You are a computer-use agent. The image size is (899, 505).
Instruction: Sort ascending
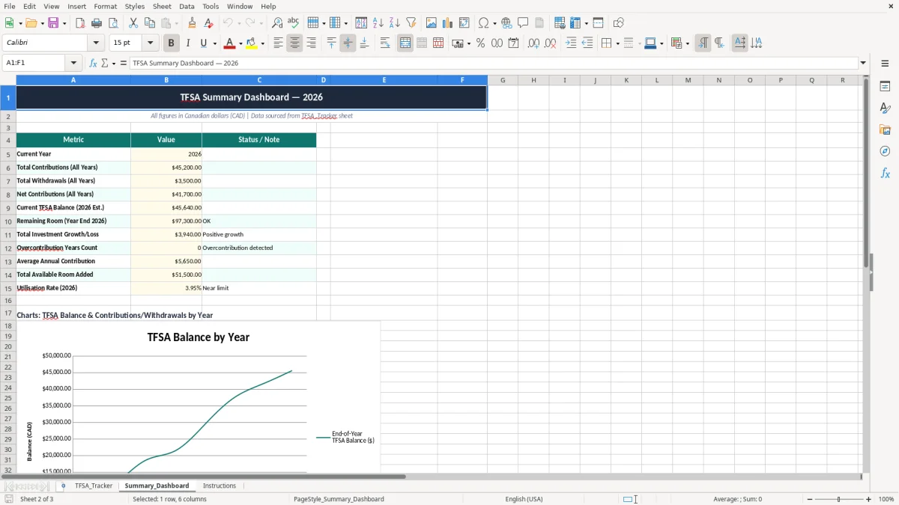tap(378, 23)
